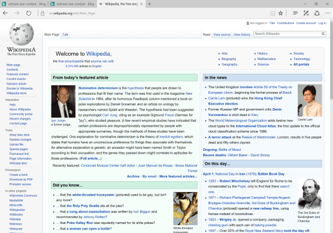Open Reading view book icon
Screen dimensions: 333x233
[x=273, y=13]
